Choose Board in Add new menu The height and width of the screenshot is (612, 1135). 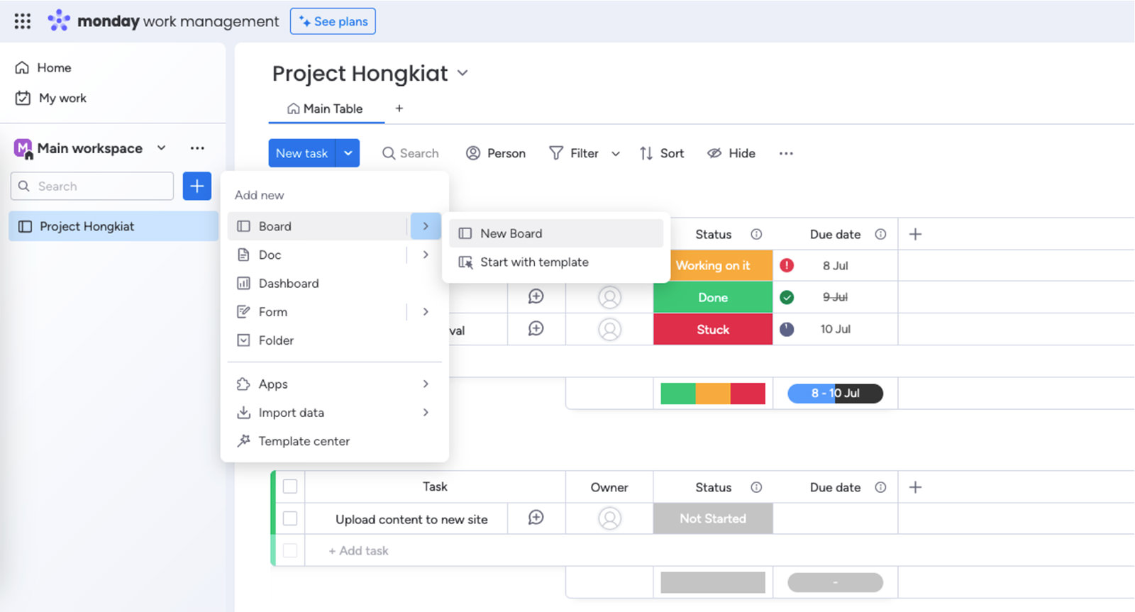coord(318,226)
